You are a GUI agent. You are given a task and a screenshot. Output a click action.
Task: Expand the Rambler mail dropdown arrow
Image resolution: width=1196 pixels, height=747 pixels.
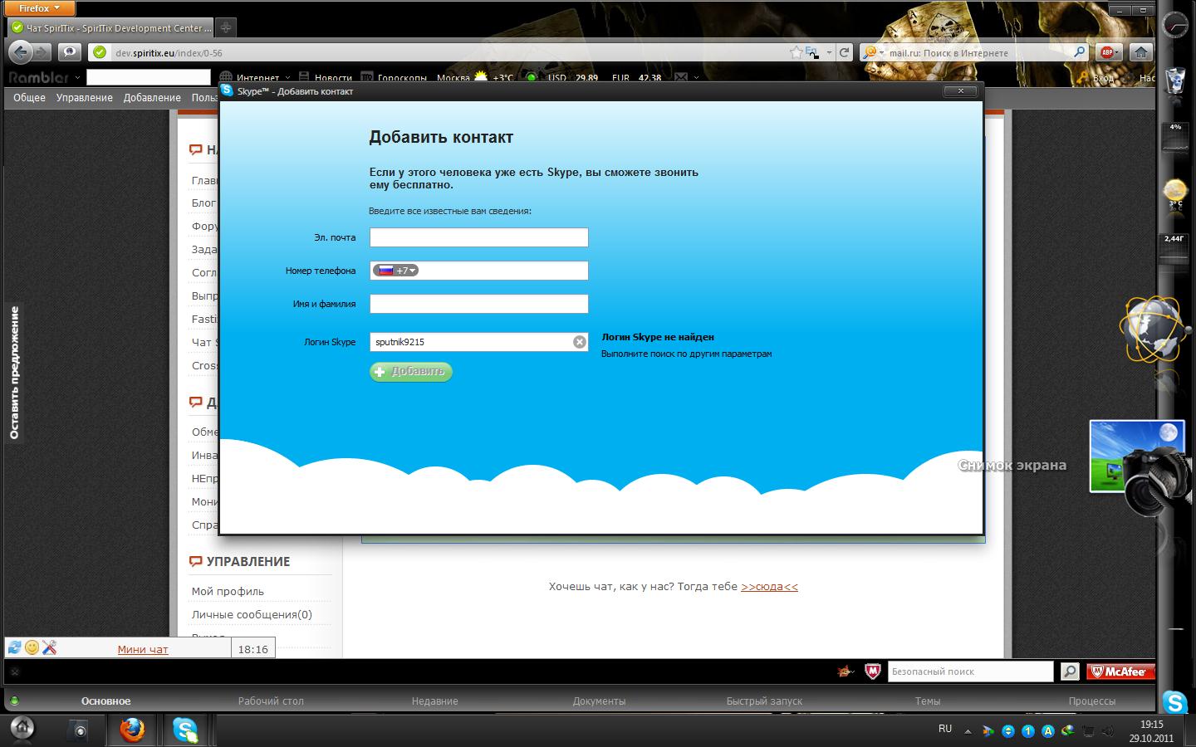pos(696,78)
